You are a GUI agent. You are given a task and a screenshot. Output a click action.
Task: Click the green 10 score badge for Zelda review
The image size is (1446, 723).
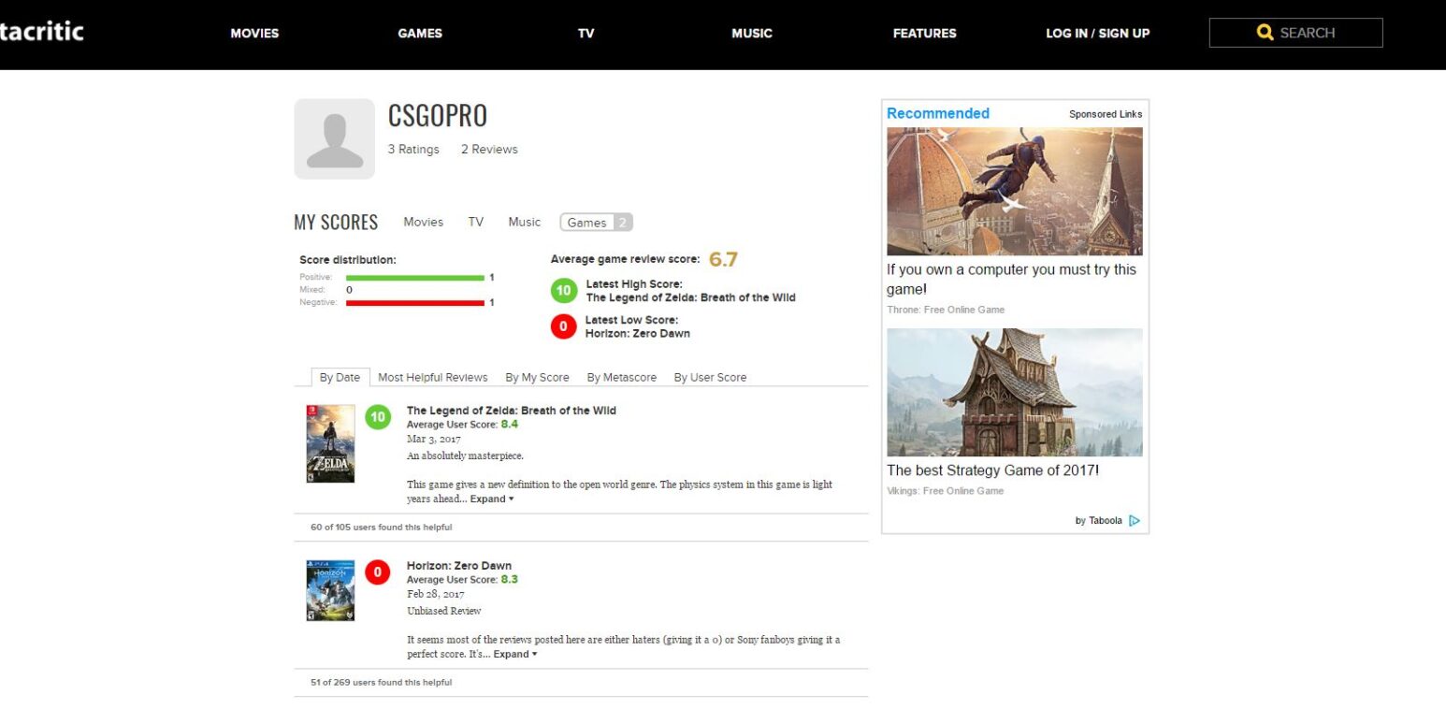[378, 417]
